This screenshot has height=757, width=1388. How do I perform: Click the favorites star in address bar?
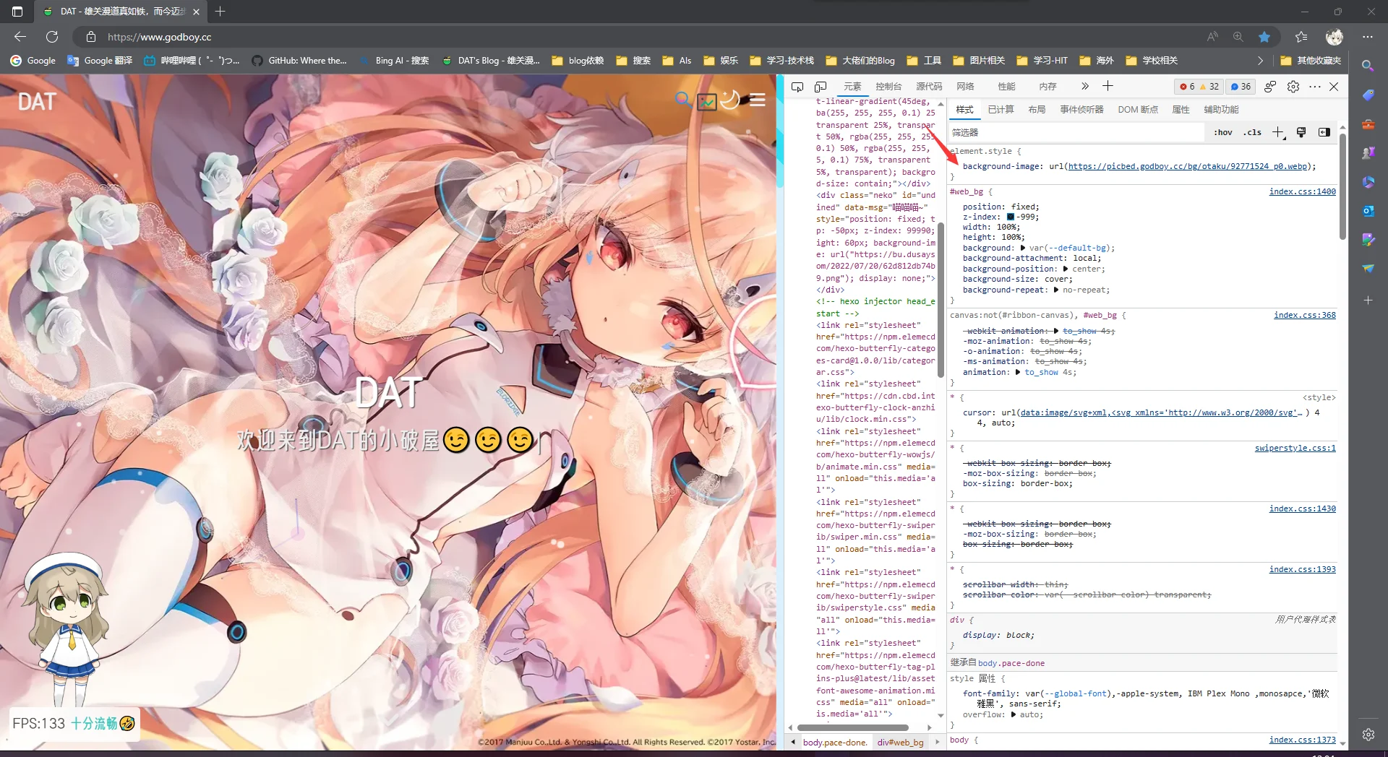point(1264,37)
